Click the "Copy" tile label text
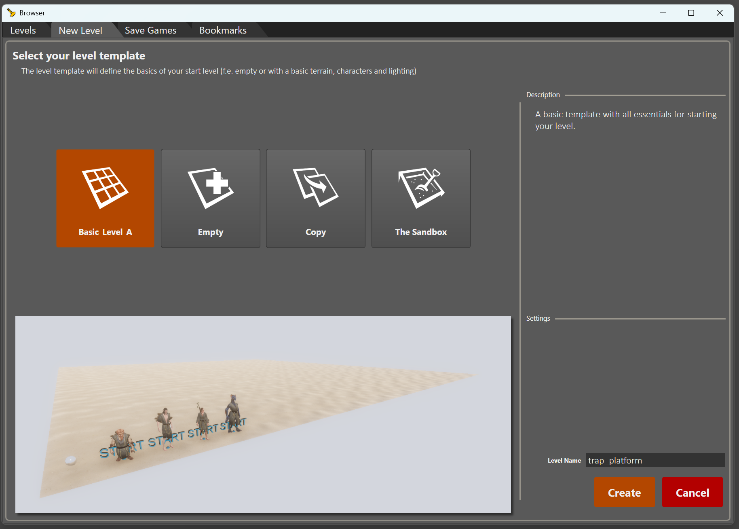This screenshot has height=529, width=739. 316,232
